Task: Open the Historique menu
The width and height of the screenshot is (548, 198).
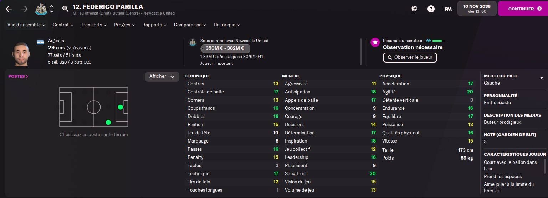Action: pyautogui.click(x=227, y=25)
